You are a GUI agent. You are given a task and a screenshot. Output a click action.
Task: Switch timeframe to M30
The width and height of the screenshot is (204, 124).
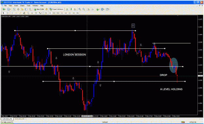tap(58, 13)
